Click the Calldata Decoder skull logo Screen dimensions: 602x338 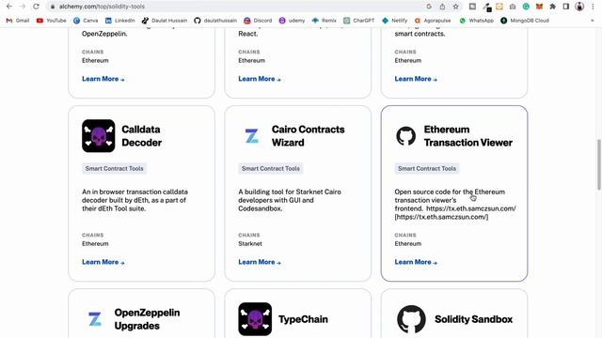(x=98, y=136)
